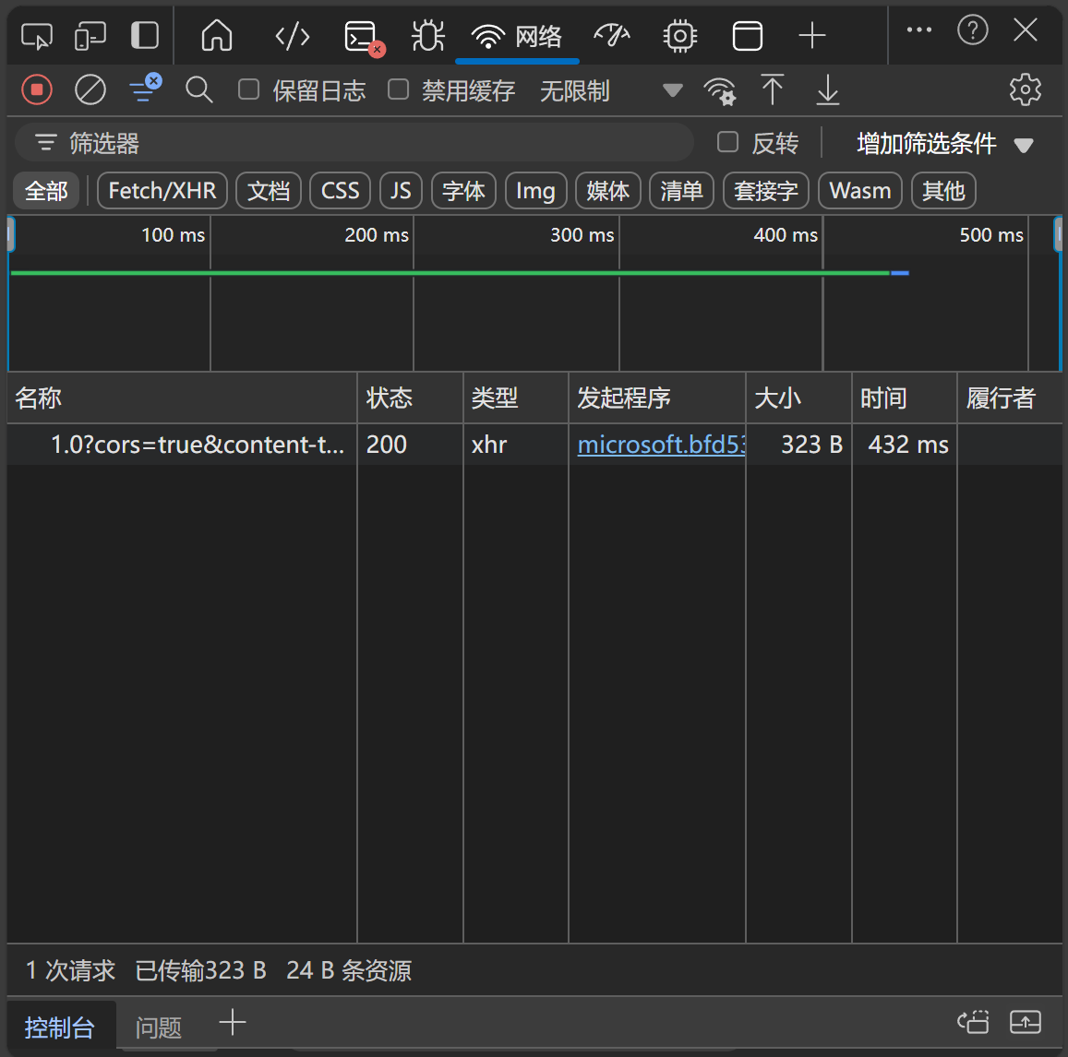This screenshot has height=1057, width=1068.
Task: Open the network search magnifier
Action: pyautogui.click(x=198, y=89)
